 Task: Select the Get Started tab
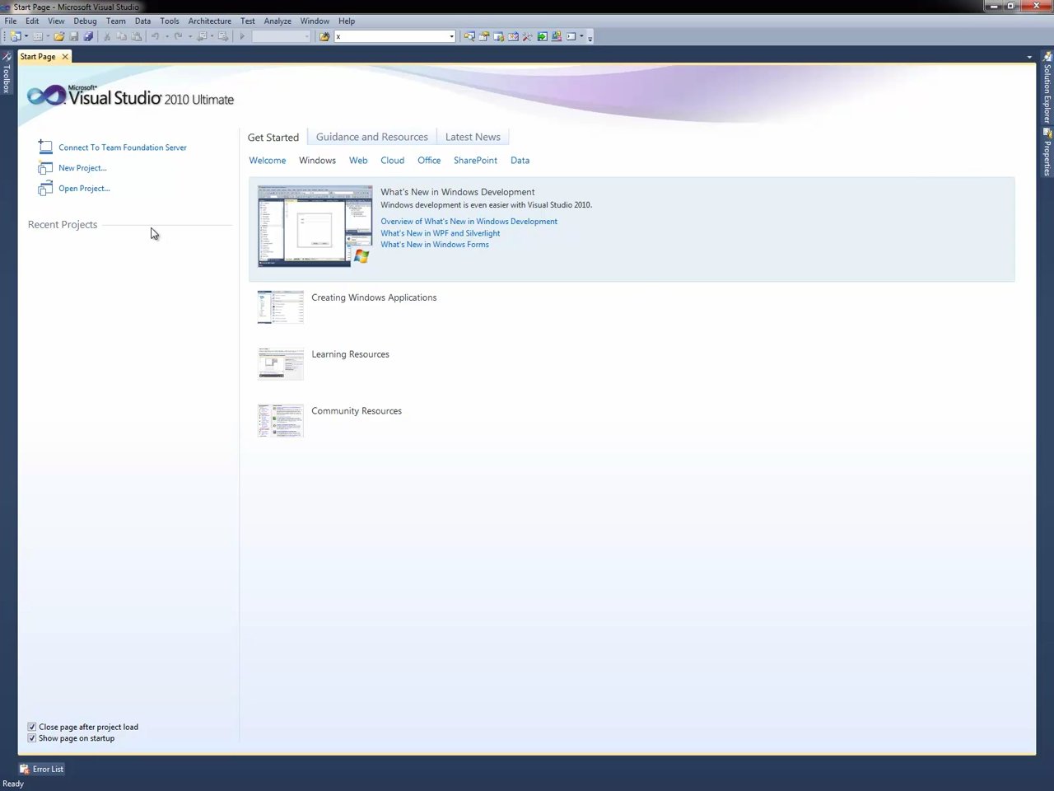(273, 137)
